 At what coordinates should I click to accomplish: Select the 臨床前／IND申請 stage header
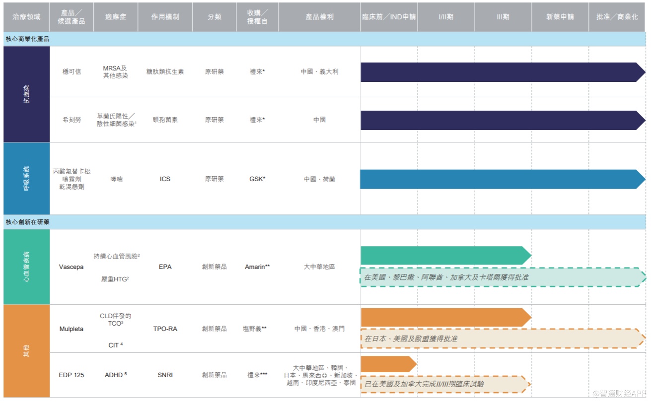click(389, 17)
